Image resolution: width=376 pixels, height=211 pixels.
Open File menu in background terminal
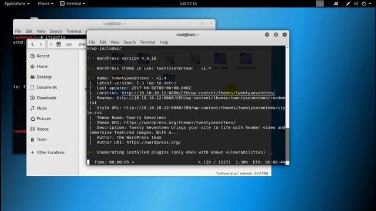18,31
